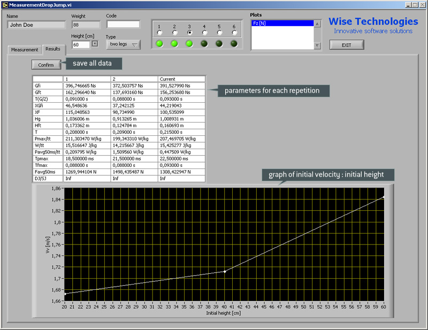Click cell '0,093000 s' in T(G/2) row
This screenshot has width=428, height=330.
181,99
